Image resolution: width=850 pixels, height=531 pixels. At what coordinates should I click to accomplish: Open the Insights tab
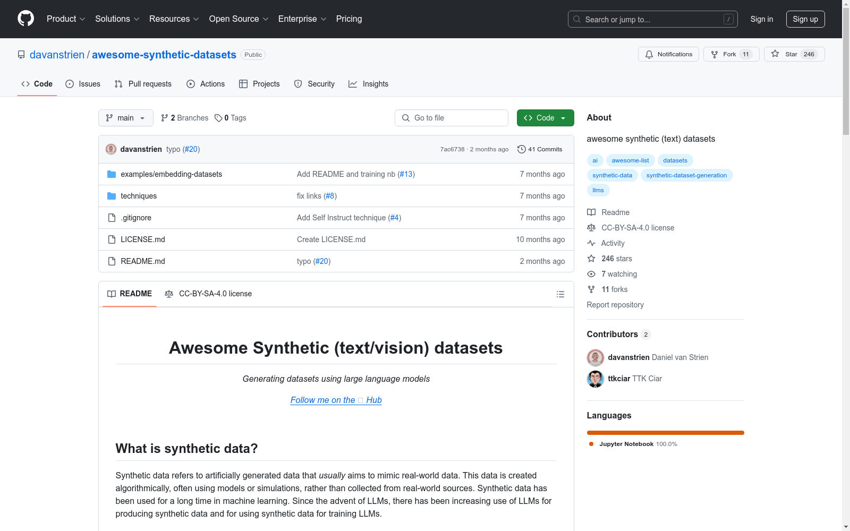click(x=369, y=84)
